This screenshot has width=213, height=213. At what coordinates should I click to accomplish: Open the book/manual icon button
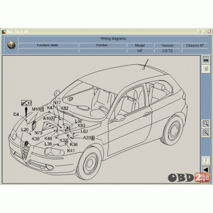coord(206,69)
